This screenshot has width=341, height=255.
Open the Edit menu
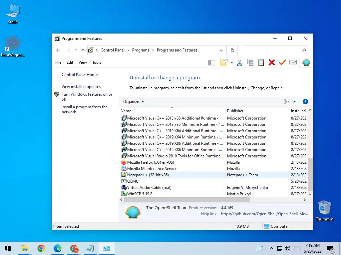[x=70, y=62]
